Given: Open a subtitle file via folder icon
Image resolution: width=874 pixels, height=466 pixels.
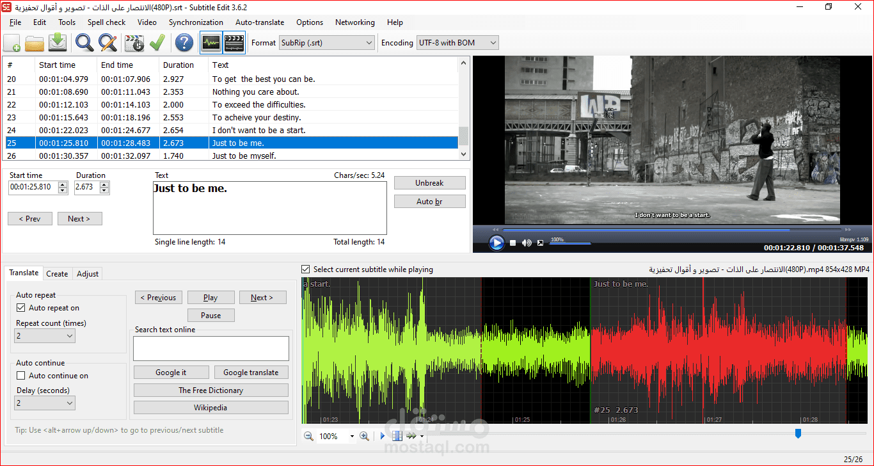Looking at the screenshot, I should (x=35, y=43).
